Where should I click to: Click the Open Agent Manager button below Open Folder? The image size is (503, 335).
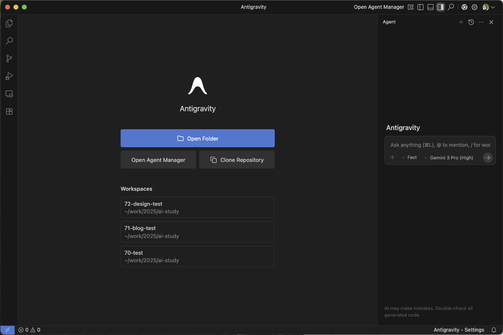point(158,160)
